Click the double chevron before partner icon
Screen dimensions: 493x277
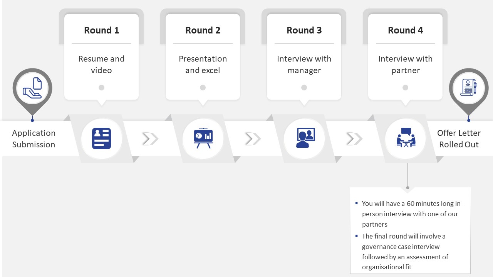click(x=354, y=138)
